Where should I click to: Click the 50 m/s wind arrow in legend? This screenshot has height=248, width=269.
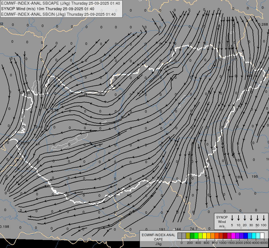coord(257,218)
